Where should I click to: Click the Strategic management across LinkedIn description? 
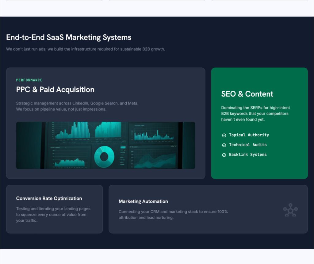[77, 106]
